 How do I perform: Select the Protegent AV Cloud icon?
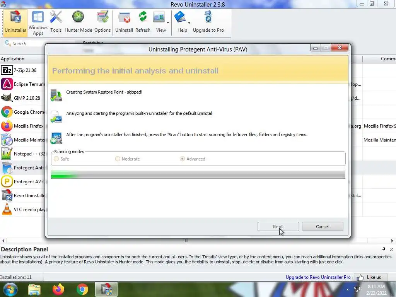(x=7, y=182)
